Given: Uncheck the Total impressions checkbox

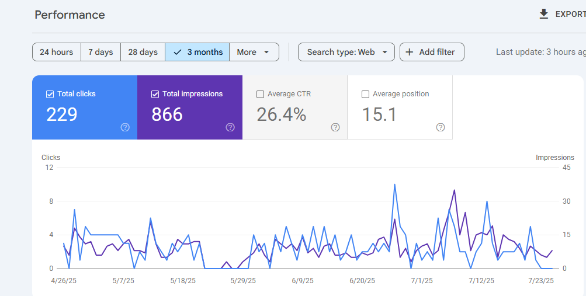Looking at the screenshot, I should pyautogui.click(x=155, y=95).
